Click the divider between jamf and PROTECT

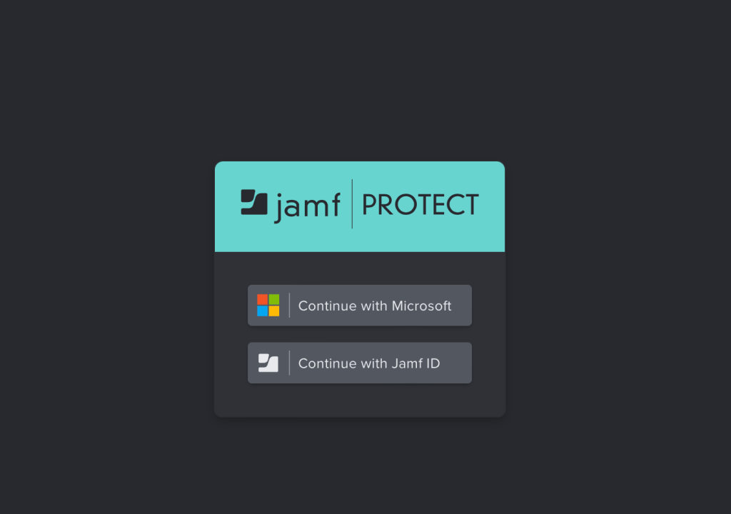(352, 204)
